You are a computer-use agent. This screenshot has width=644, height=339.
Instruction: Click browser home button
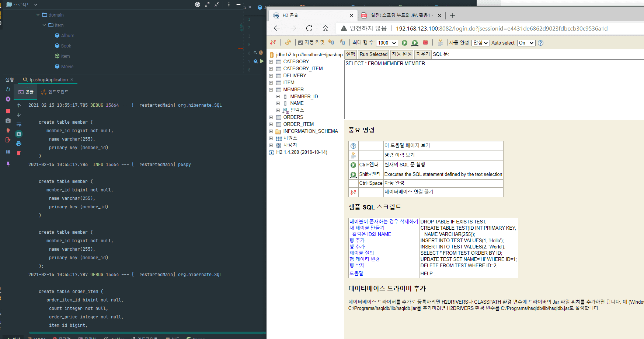326,28
